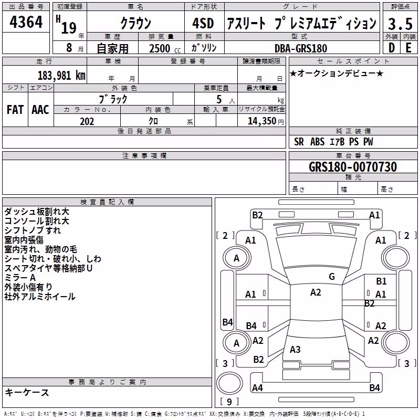Click front bumper mark B2
The width and height of the screenshot is (420, 420).
(x=257, y=215)
